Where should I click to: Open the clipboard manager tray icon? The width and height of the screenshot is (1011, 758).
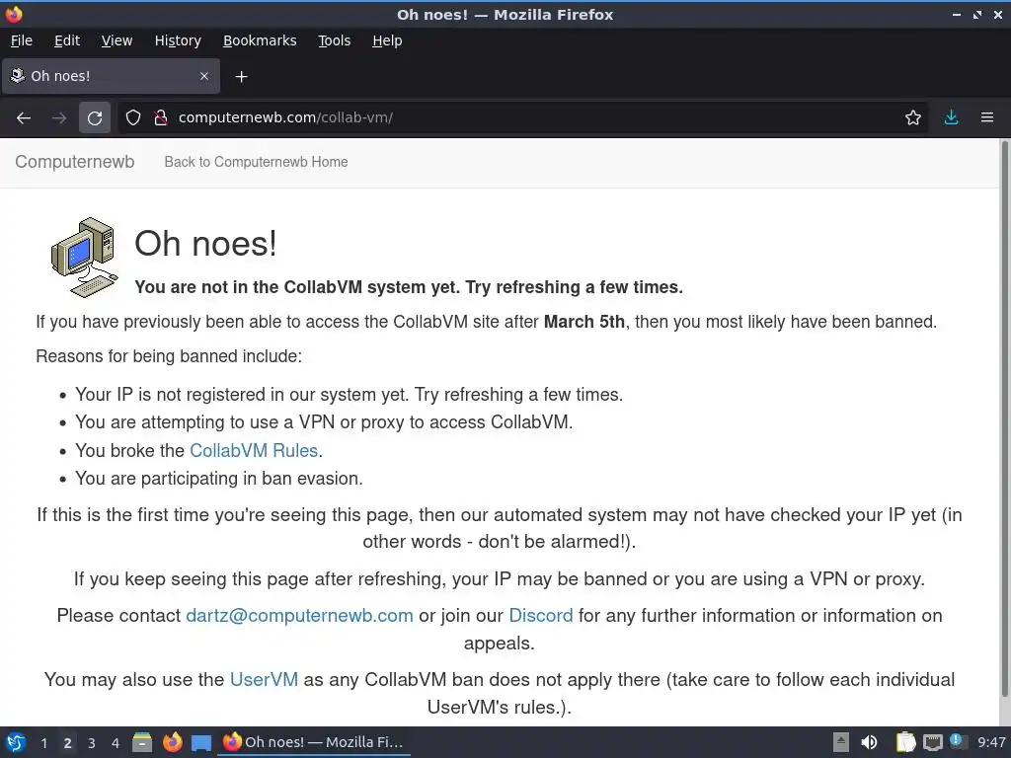pos(906,742)
